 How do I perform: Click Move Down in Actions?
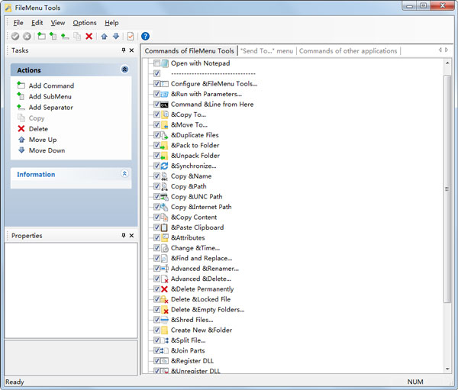tap(41, 150)
